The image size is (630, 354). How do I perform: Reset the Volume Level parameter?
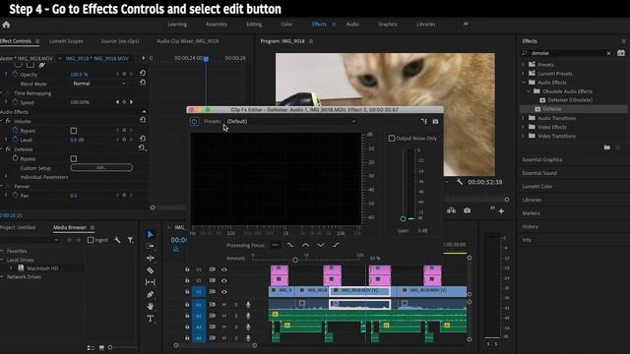(143, 139)
